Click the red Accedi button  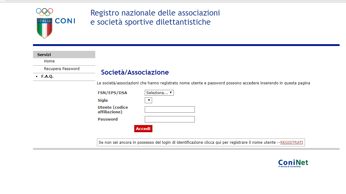tap(143, 129)
